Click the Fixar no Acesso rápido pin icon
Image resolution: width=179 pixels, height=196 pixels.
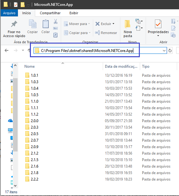[14, 24]
